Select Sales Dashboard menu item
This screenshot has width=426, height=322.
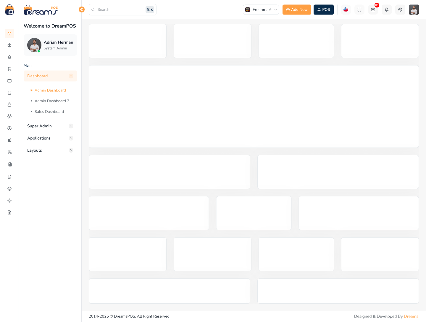(49, 112)
